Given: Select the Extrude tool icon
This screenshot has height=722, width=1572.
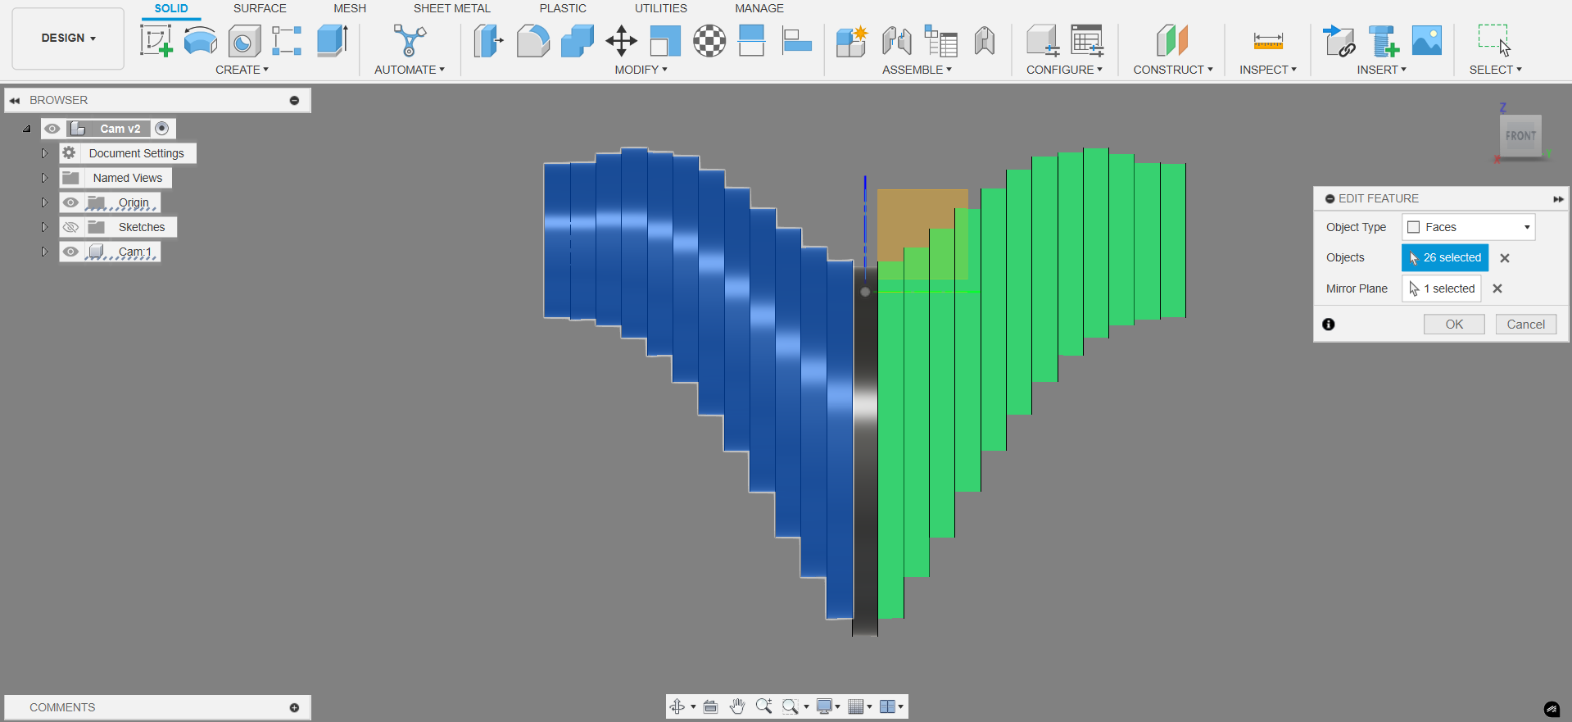Looking at the screenshot, I should tap(333, 40).
